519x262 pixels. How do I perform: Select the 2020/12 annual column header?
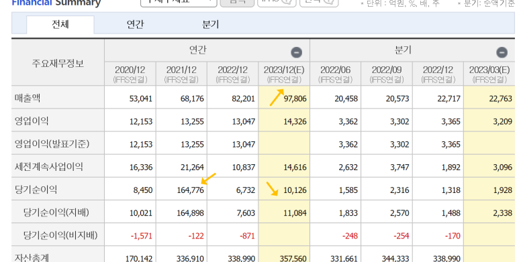coord(130,74)
